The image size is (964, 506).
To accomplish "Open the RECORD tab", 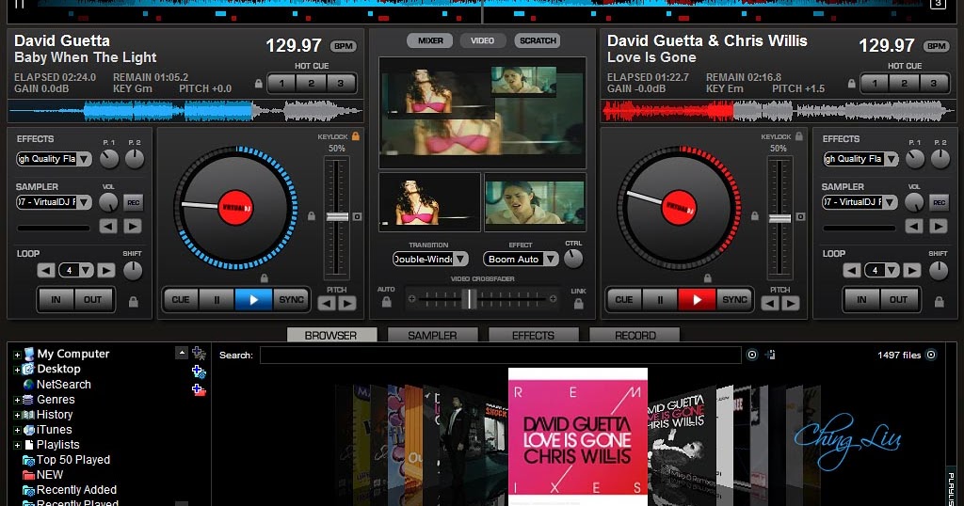I will tap(635, 335).
